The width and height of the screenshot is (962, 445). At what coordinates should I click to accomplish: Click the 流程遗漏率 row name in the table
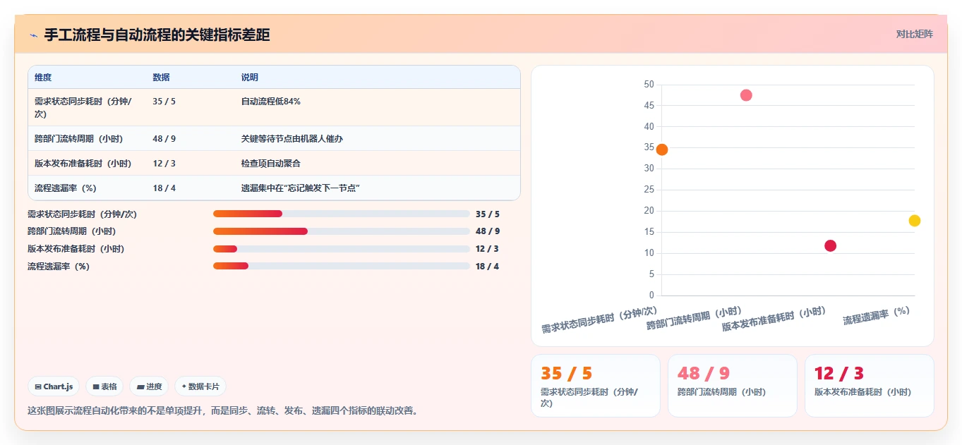pos(65,188)
